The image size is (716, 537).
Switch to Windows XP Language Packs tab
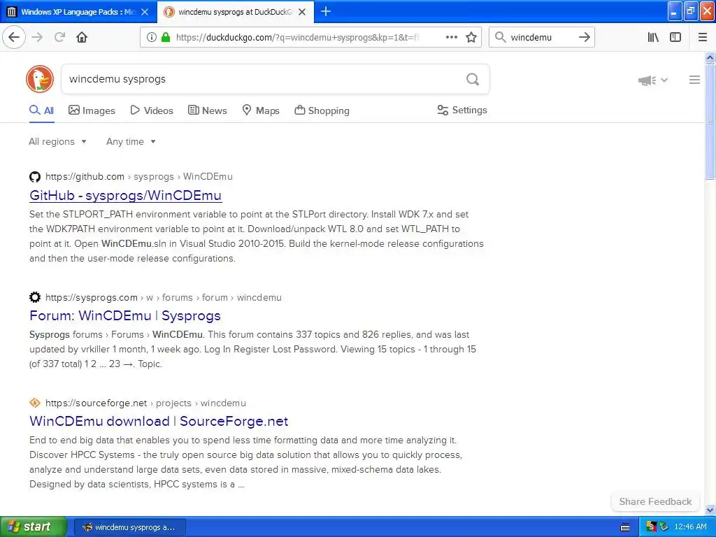[78, 12]
